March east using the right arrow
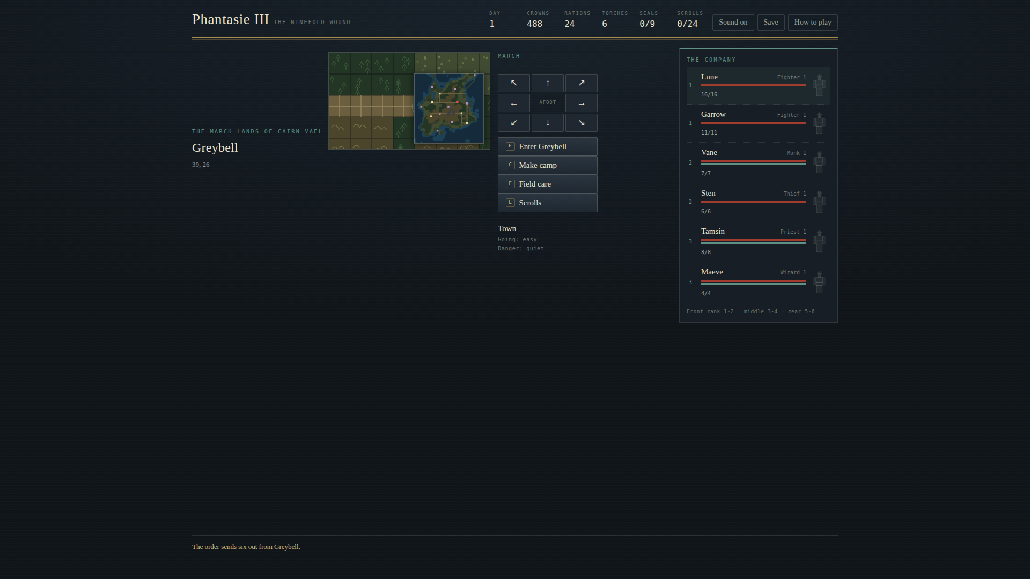Screen dimensions: 1030x579 click(x=582, y=103)
